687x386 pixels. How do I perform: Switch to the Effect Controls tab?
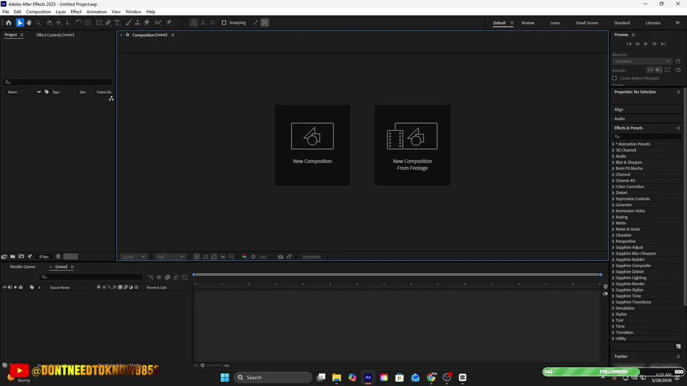tap(55, 35)
